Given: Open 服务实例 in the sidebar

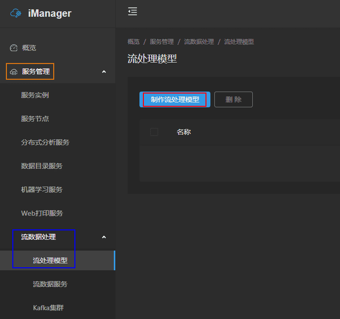Looking at the screenshot, I should tap(35, 96).
